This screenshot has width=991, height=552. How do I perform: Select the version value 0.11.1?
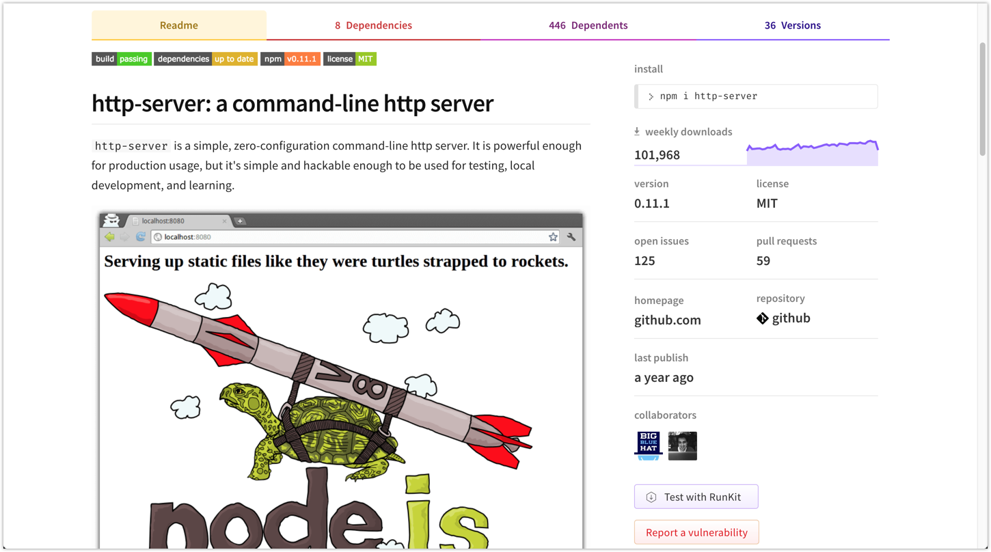click(652, 203)
